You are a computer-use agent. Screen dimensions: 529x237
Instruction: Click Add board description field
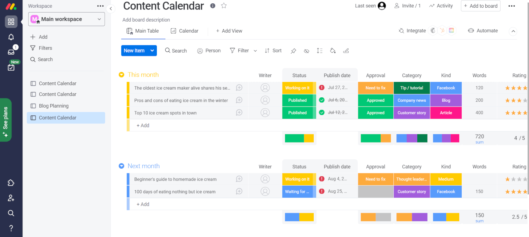pyautogui.click(x=146, y=20)
